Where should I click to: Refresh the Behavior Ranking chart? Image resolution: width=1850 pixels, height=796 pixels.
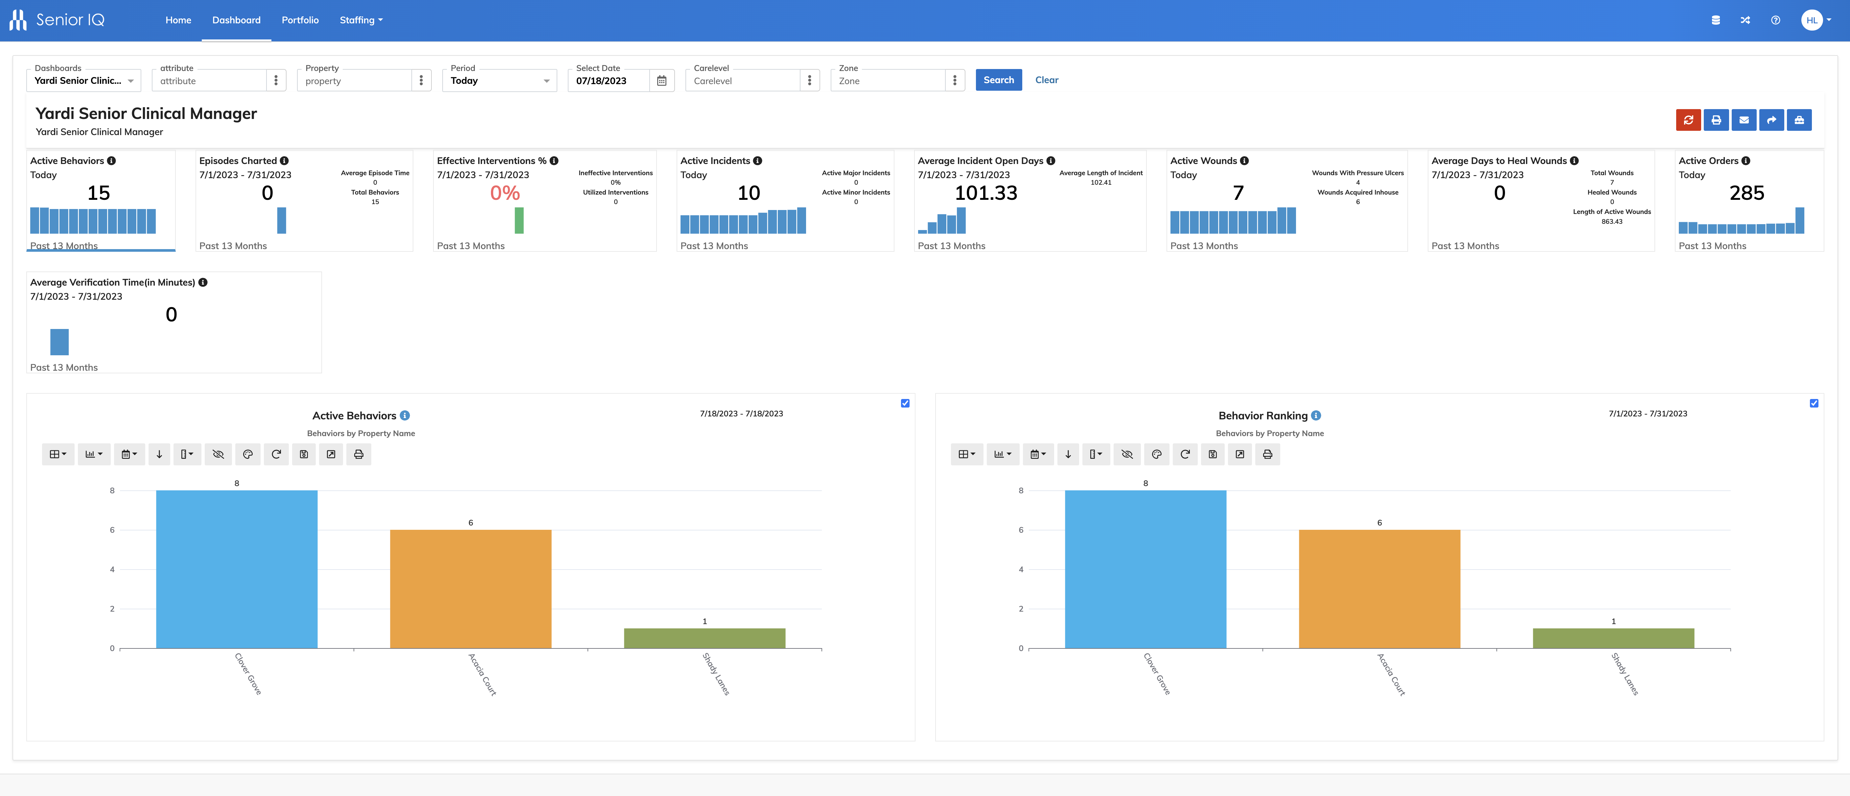(x=1185, y=454)
